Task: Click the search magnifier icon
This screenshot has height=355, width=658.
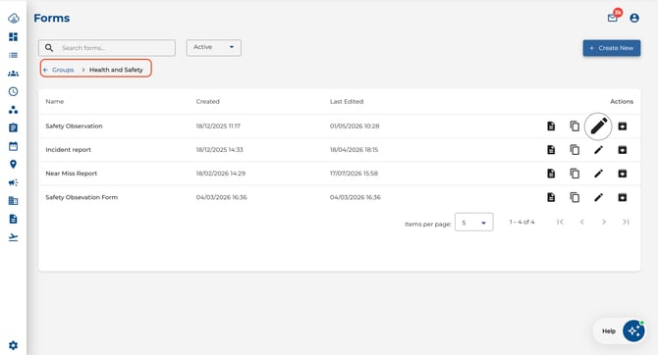Action: point(49,48)
